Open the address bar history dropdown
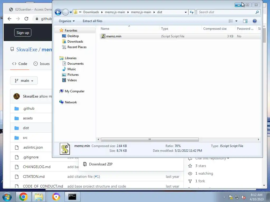 pos(186,12)
